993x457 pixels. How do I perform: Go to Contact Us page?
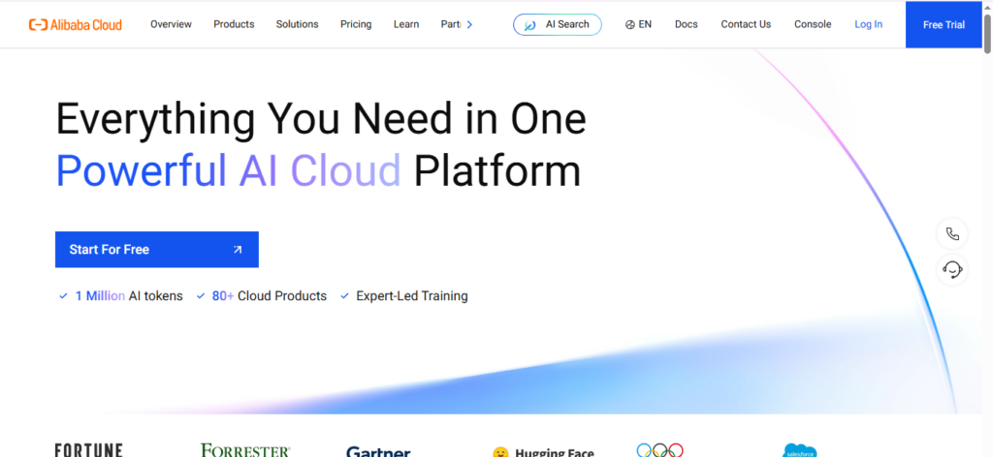746,24
